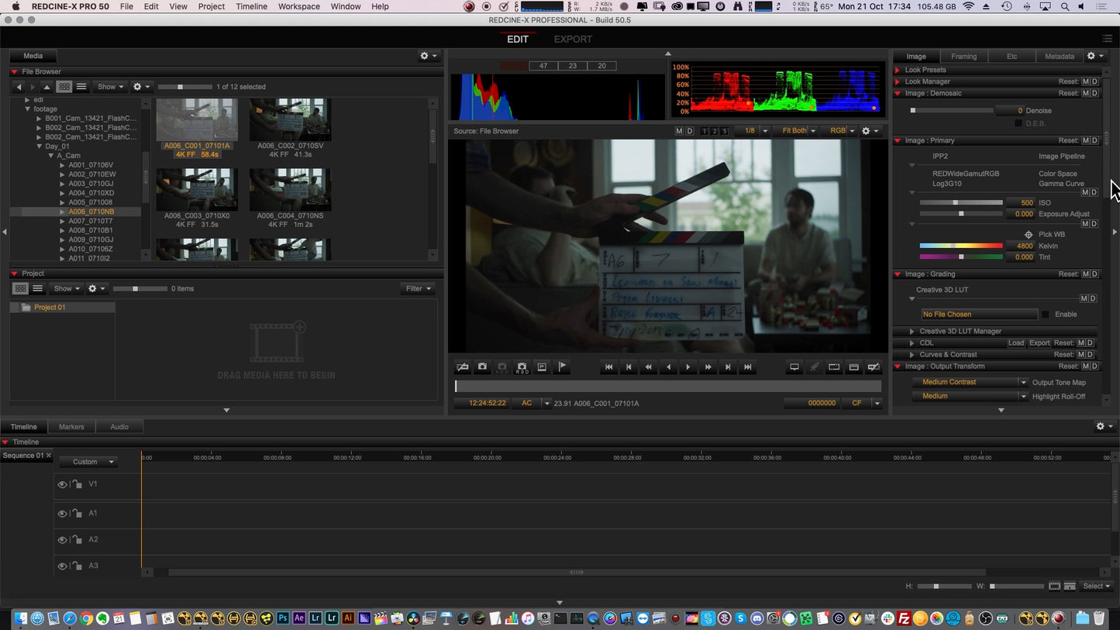
Task: Switch to the Framing tab
Action: point(963,56)
